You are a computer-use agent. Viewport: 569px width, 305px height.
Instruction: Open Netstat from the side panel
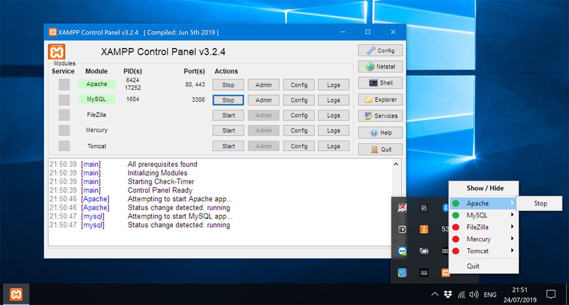(380, 67)
